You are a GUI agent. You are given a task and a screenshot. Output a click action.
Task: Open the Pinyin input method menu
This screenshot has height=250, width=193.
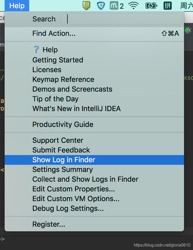(167, 5)
